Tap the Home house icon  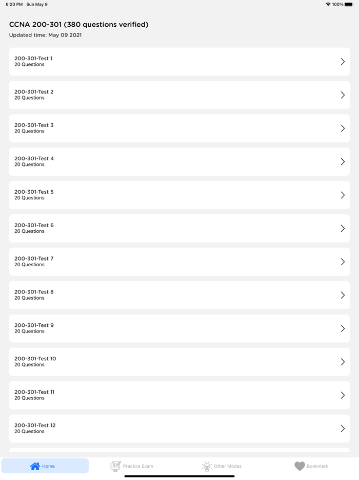click(x=35, y=466)
